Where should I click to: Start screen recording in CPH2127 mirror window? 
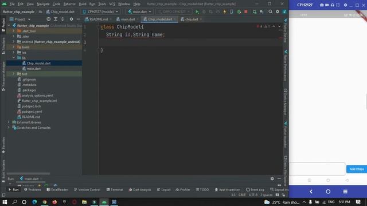tap(327, 5)
